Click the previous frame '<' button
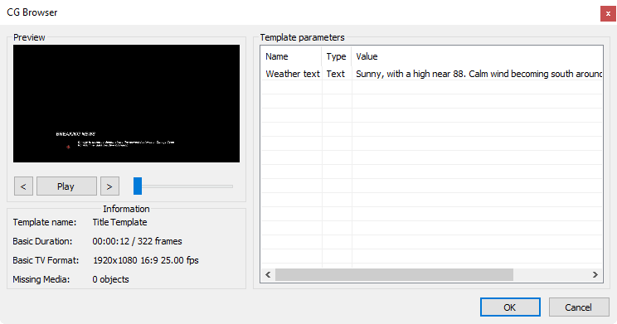This screenshot has width=617, height=324. (x=23, y=186)
